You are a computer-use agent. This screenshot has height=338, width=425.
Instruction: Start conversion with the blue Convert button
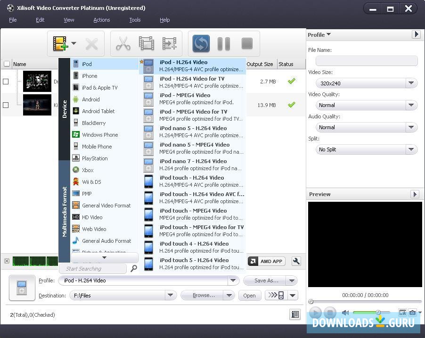[x=200, y=43]
